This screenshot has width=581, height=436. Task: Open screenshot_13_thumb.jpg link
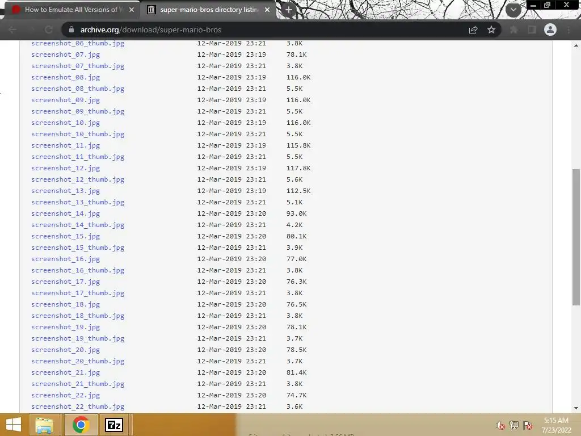[78, 202]
